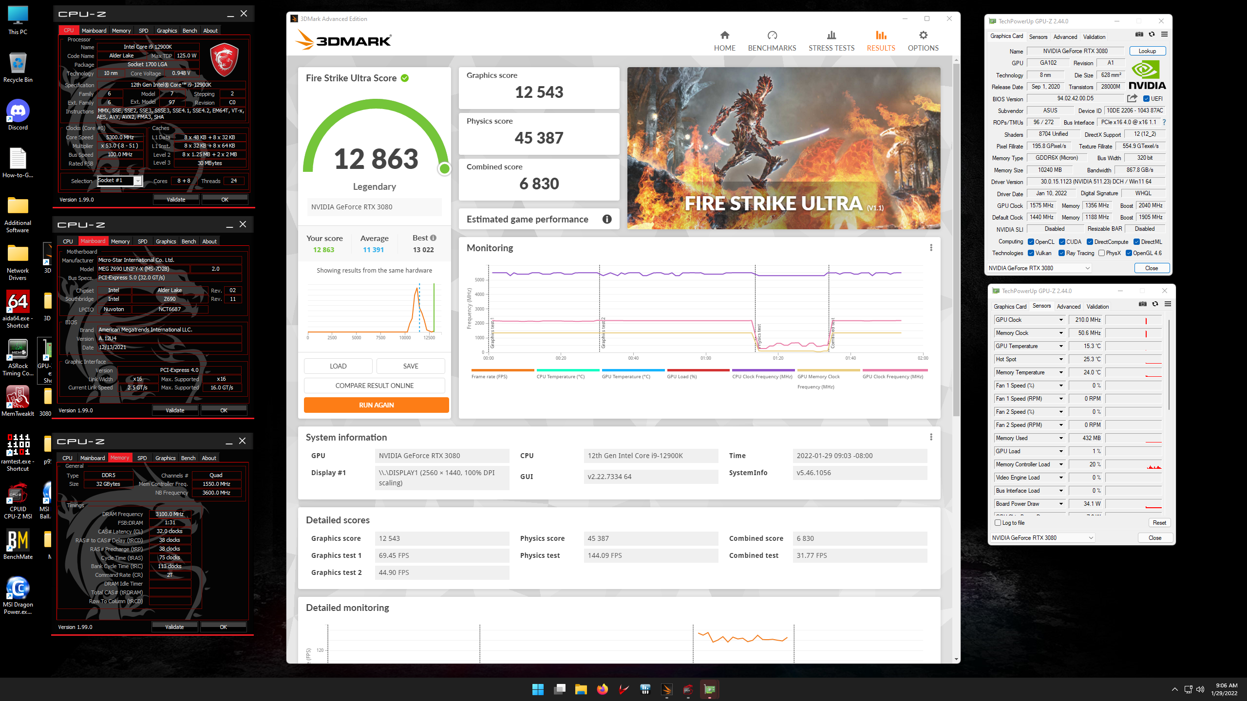
Task: Toggle the Ray Tracing checkbox
Action: [x=1061, y=253]
